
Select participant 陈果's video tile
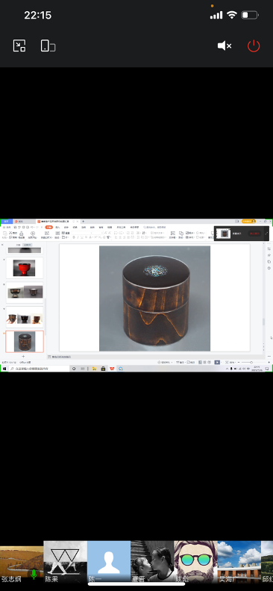[66, 563]
